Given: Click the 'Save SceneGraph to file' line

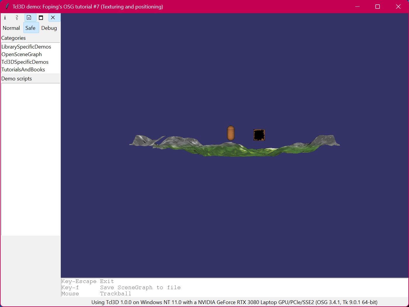Looking at the screenshot, I should (x=140, y=287).
